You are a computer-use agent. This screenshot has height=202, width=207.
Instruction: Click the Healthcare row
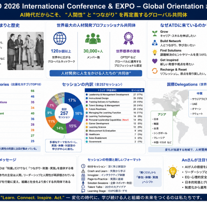(115, 134)
